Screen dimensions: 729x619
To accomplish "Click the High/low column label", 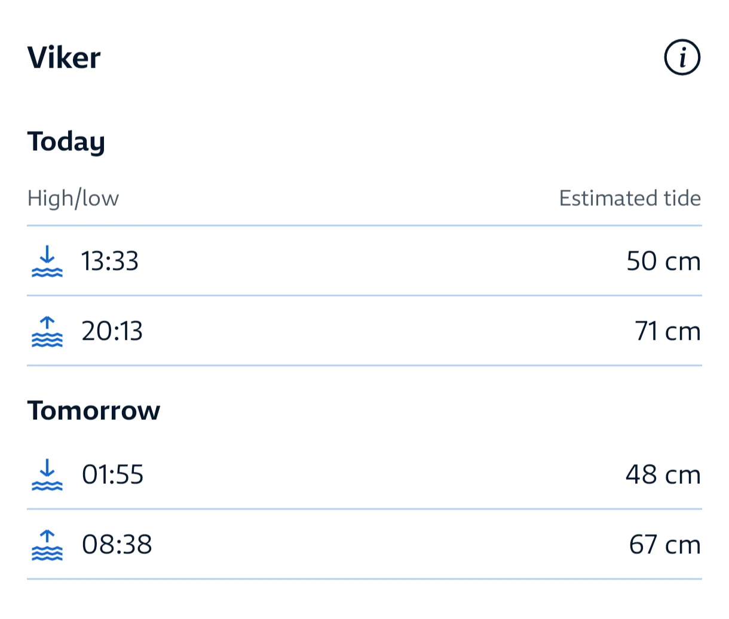I will (x=73, y=198).
